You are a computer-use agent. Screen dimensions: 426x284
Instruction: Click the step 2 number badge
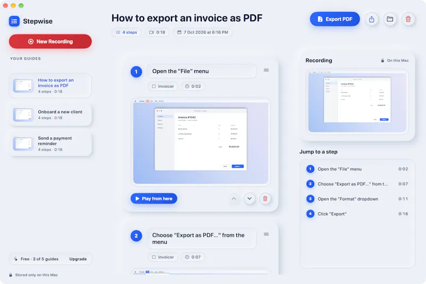tap(136, 236)
